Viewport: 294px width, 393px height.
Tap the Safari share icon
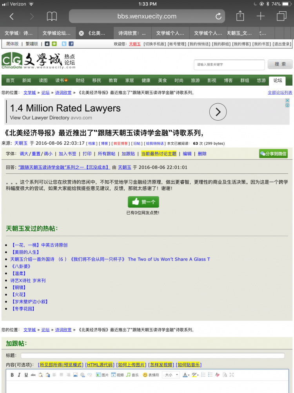point(240,16)
